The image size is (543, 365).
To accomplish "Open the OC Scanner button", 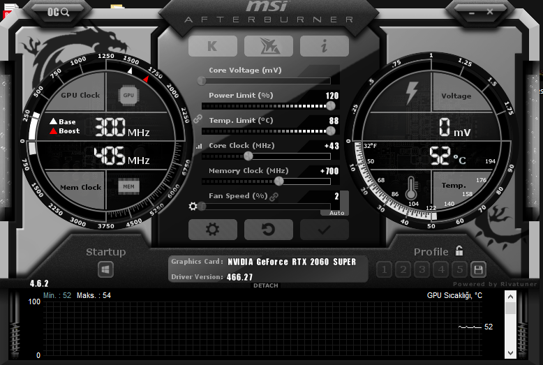I will point(58,12).
